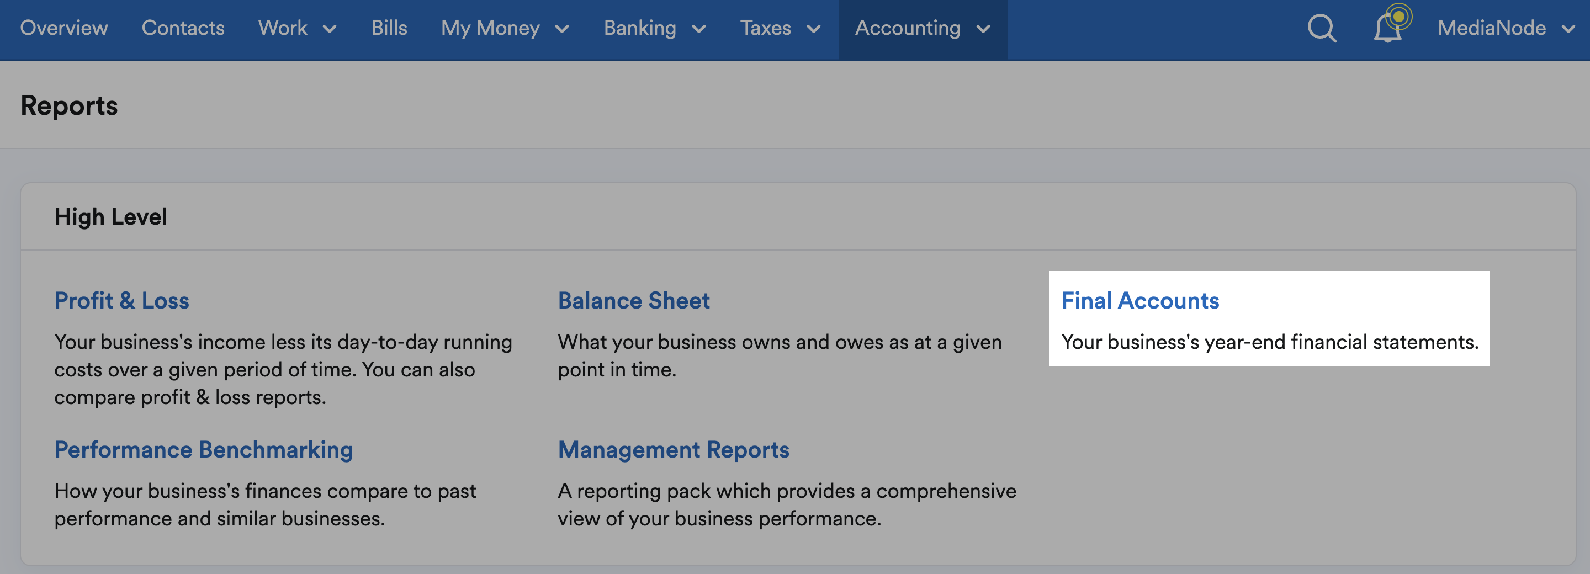Open the search magnifier icon
Screen dimensions: 1590x574
(1322, 28)
